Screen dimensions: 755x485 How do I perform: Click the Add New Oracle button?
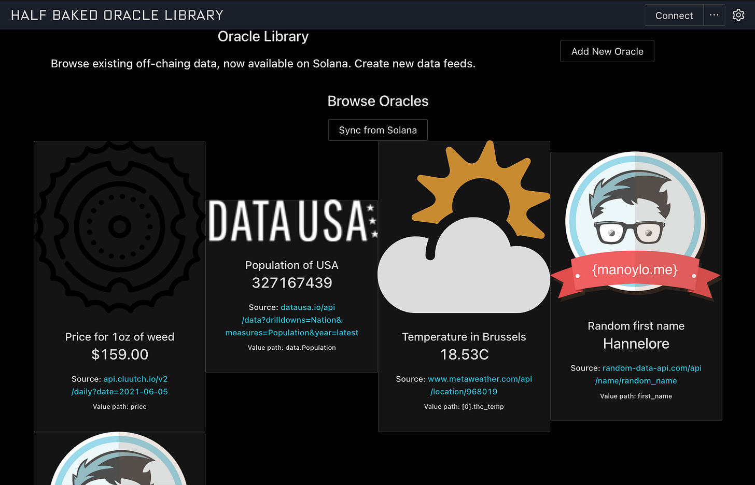(607, 51)
